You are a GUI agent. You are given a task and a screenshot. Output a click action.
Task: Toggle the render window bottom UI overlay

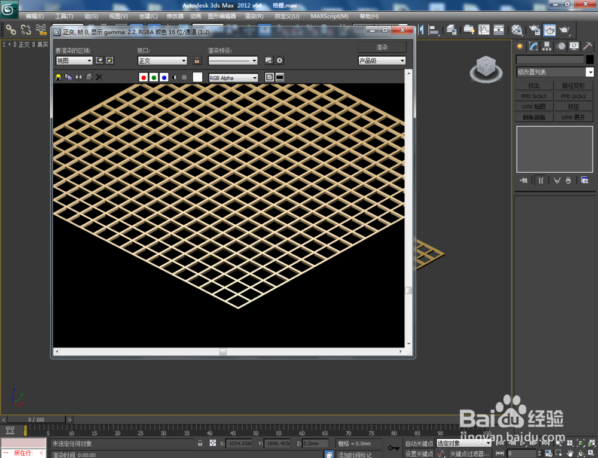pos(279,77)
